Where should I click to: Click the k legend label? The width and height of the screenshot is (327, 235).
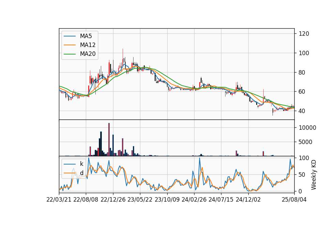pos(81,164)
